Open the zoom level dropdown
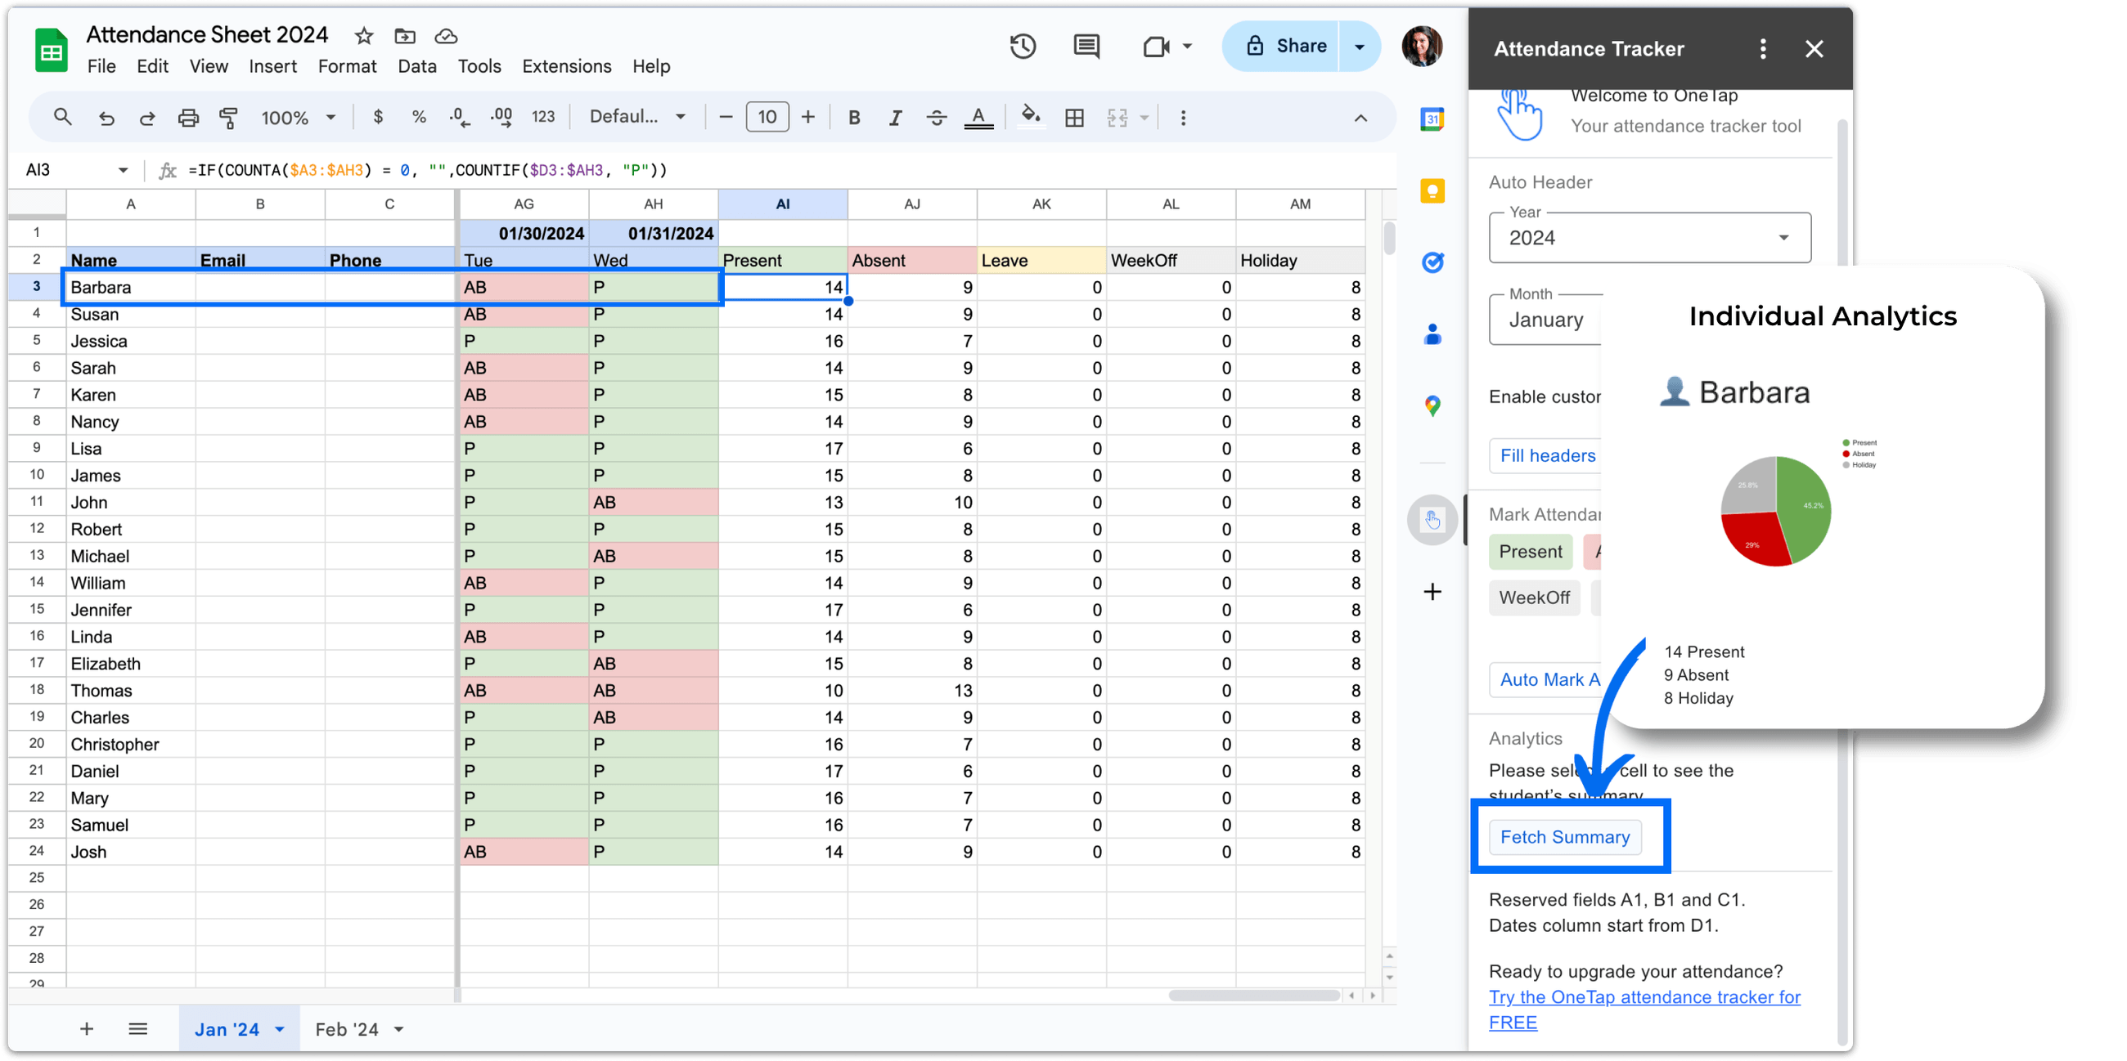The width and height of the screenshot is (2127, 1061). point(297,116)
